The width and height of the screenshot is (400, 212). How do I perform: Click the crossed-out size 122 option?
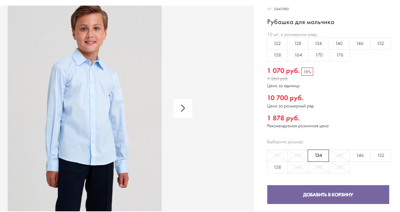[x=277, y=156]
